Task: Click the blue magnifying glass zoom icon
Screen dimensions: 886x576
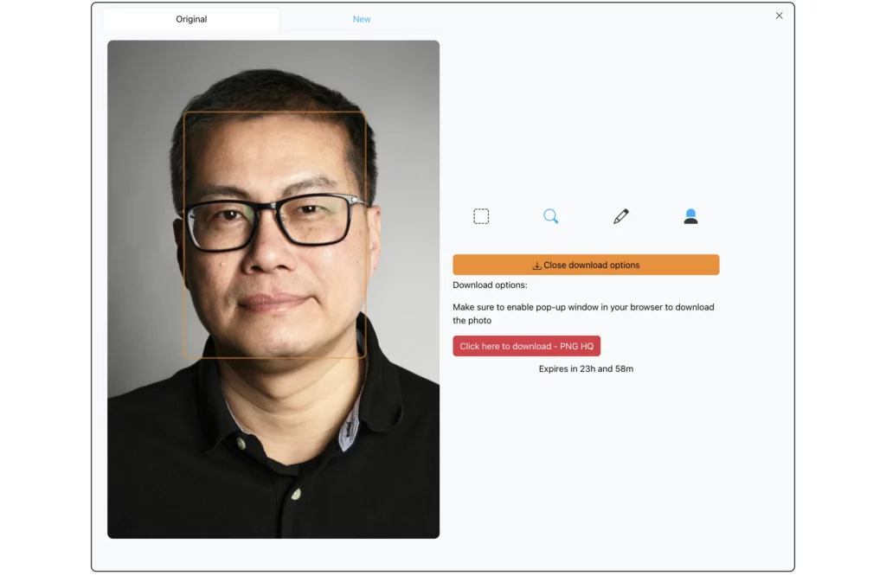Action: [551, 216]
